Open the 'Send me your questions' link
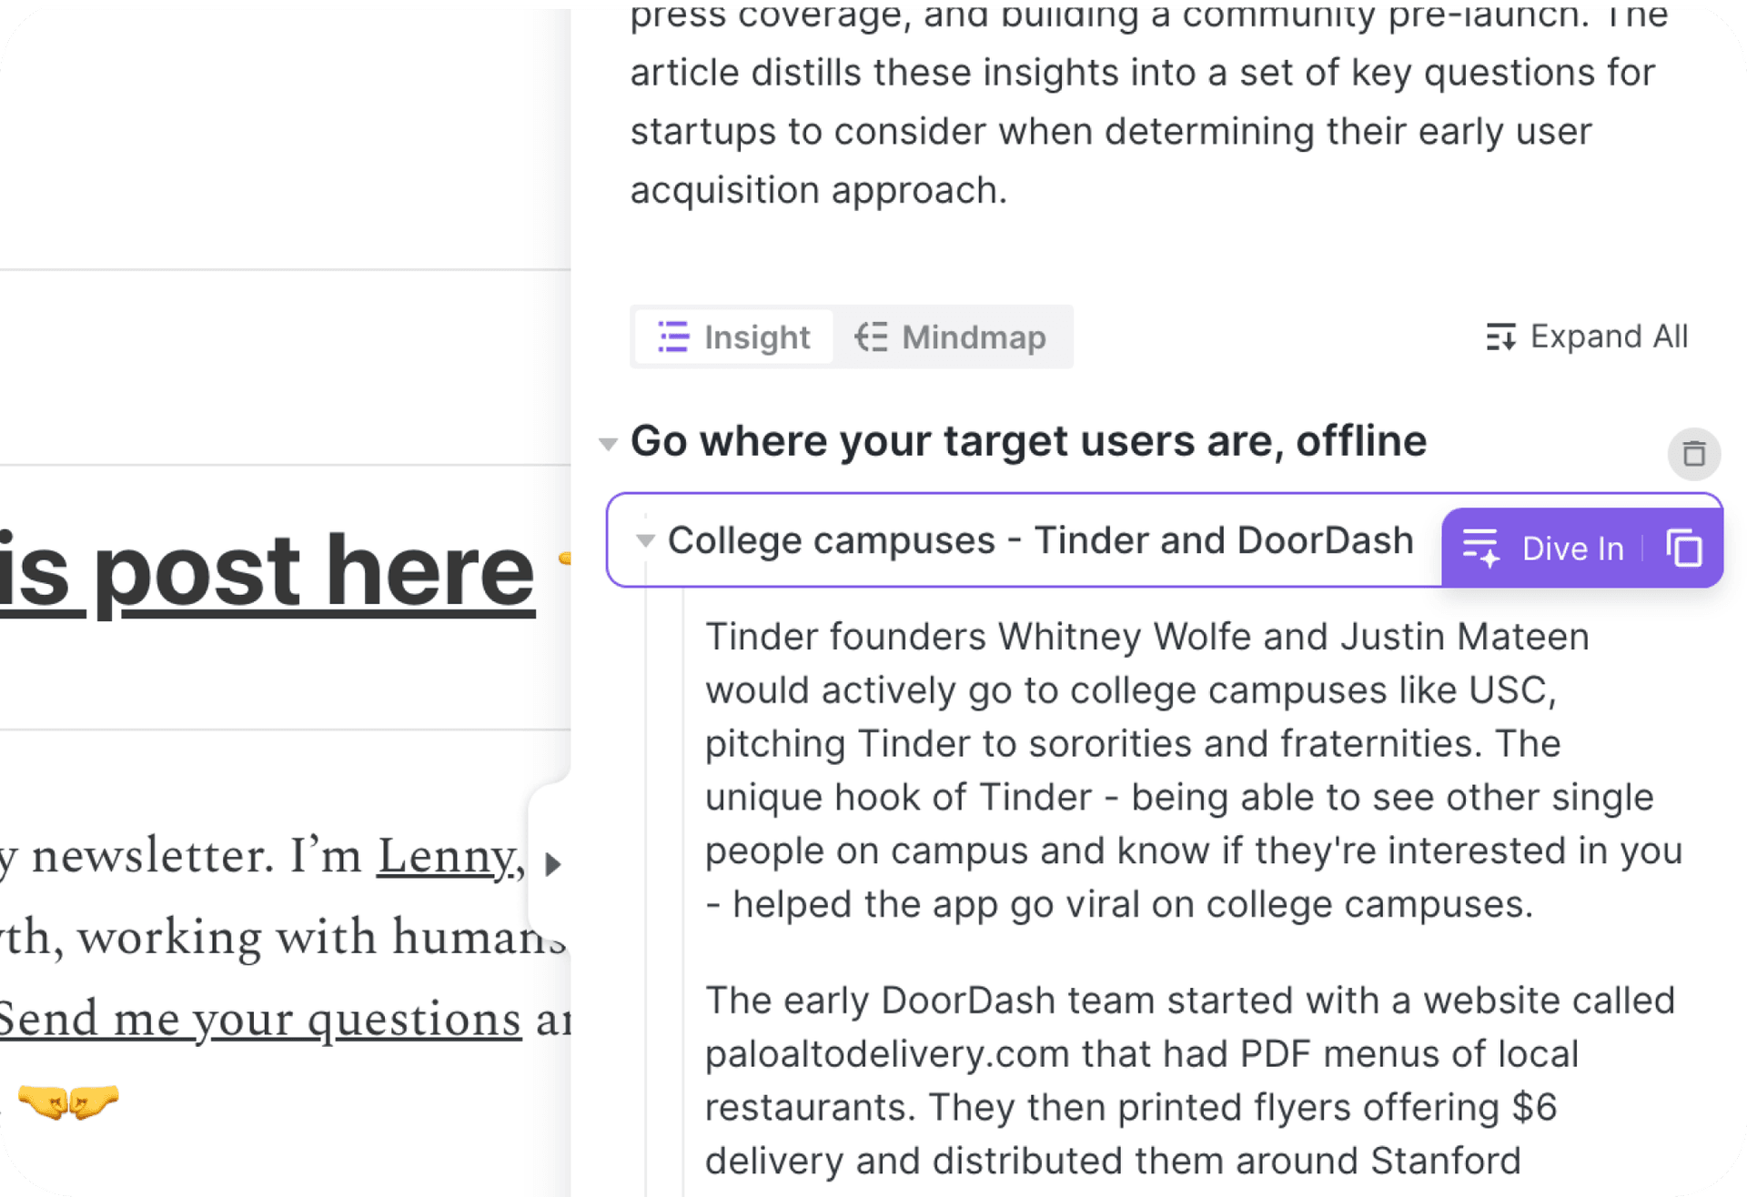 [x=259, y=1020]
